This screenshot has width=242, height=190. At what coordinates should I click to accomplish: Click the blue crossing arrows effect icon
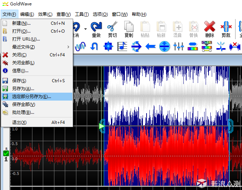136,46
